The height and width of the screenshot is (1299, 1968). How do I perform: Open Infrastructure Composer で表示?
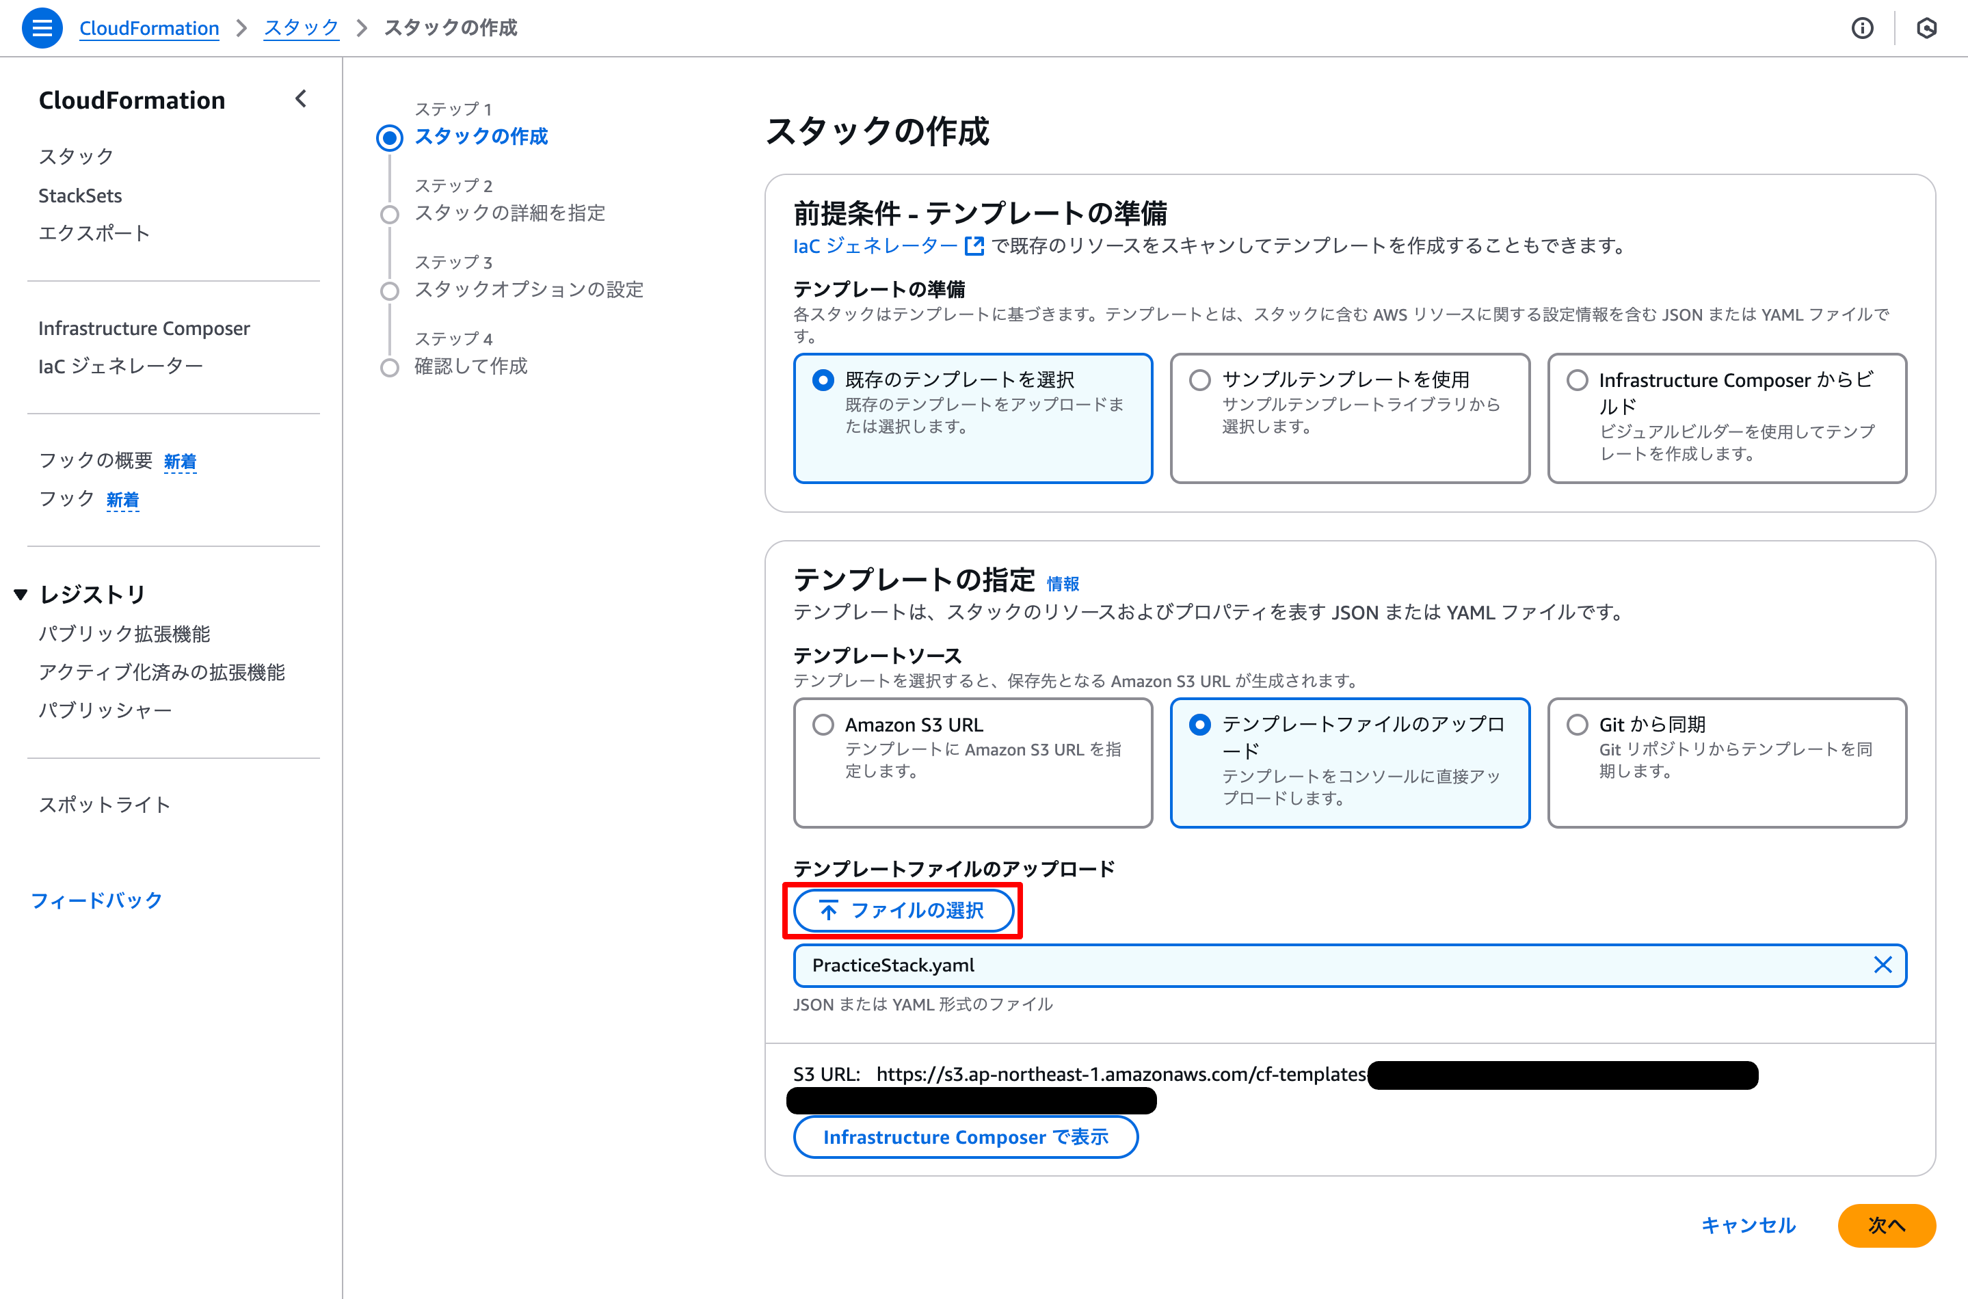click(966, 1136)
